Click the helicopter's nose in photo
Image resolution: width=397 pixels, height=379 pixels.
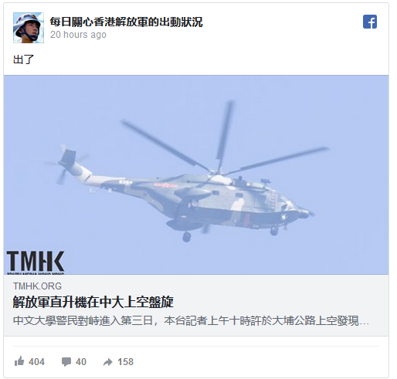(x=304, y=212)
